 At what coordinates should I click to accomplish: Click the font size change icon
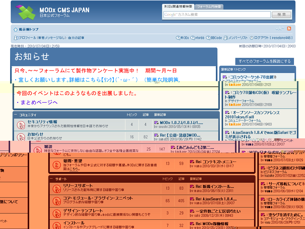click(279, 29)
